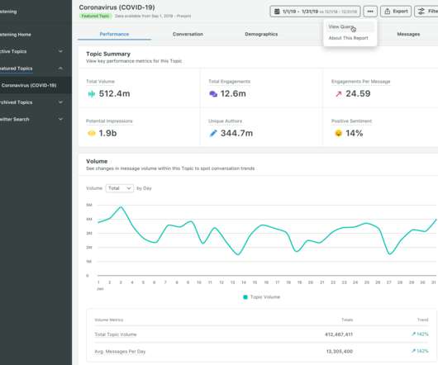Click the Total Engagements chat bubbles icon
438x365 pixels.
213,94
